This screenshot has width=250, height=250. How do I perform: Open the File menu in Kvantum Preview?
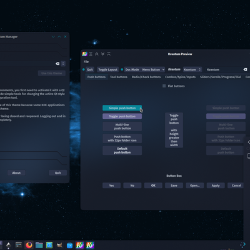tap(86, 62)
